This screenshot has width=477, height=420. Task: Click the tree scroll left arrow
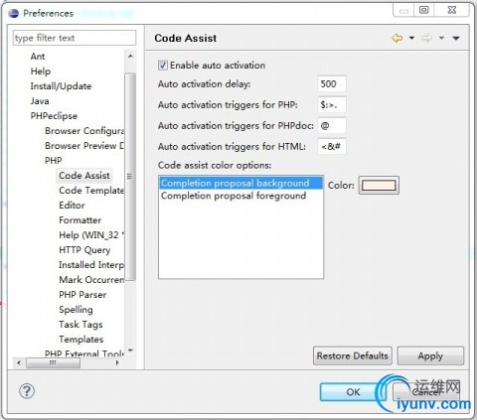click(x=19, y=362)
